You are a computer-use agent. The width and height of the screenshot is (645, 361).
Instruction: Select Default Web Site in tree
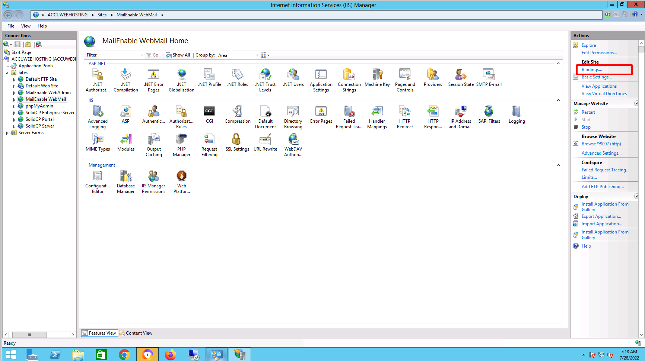42,86
